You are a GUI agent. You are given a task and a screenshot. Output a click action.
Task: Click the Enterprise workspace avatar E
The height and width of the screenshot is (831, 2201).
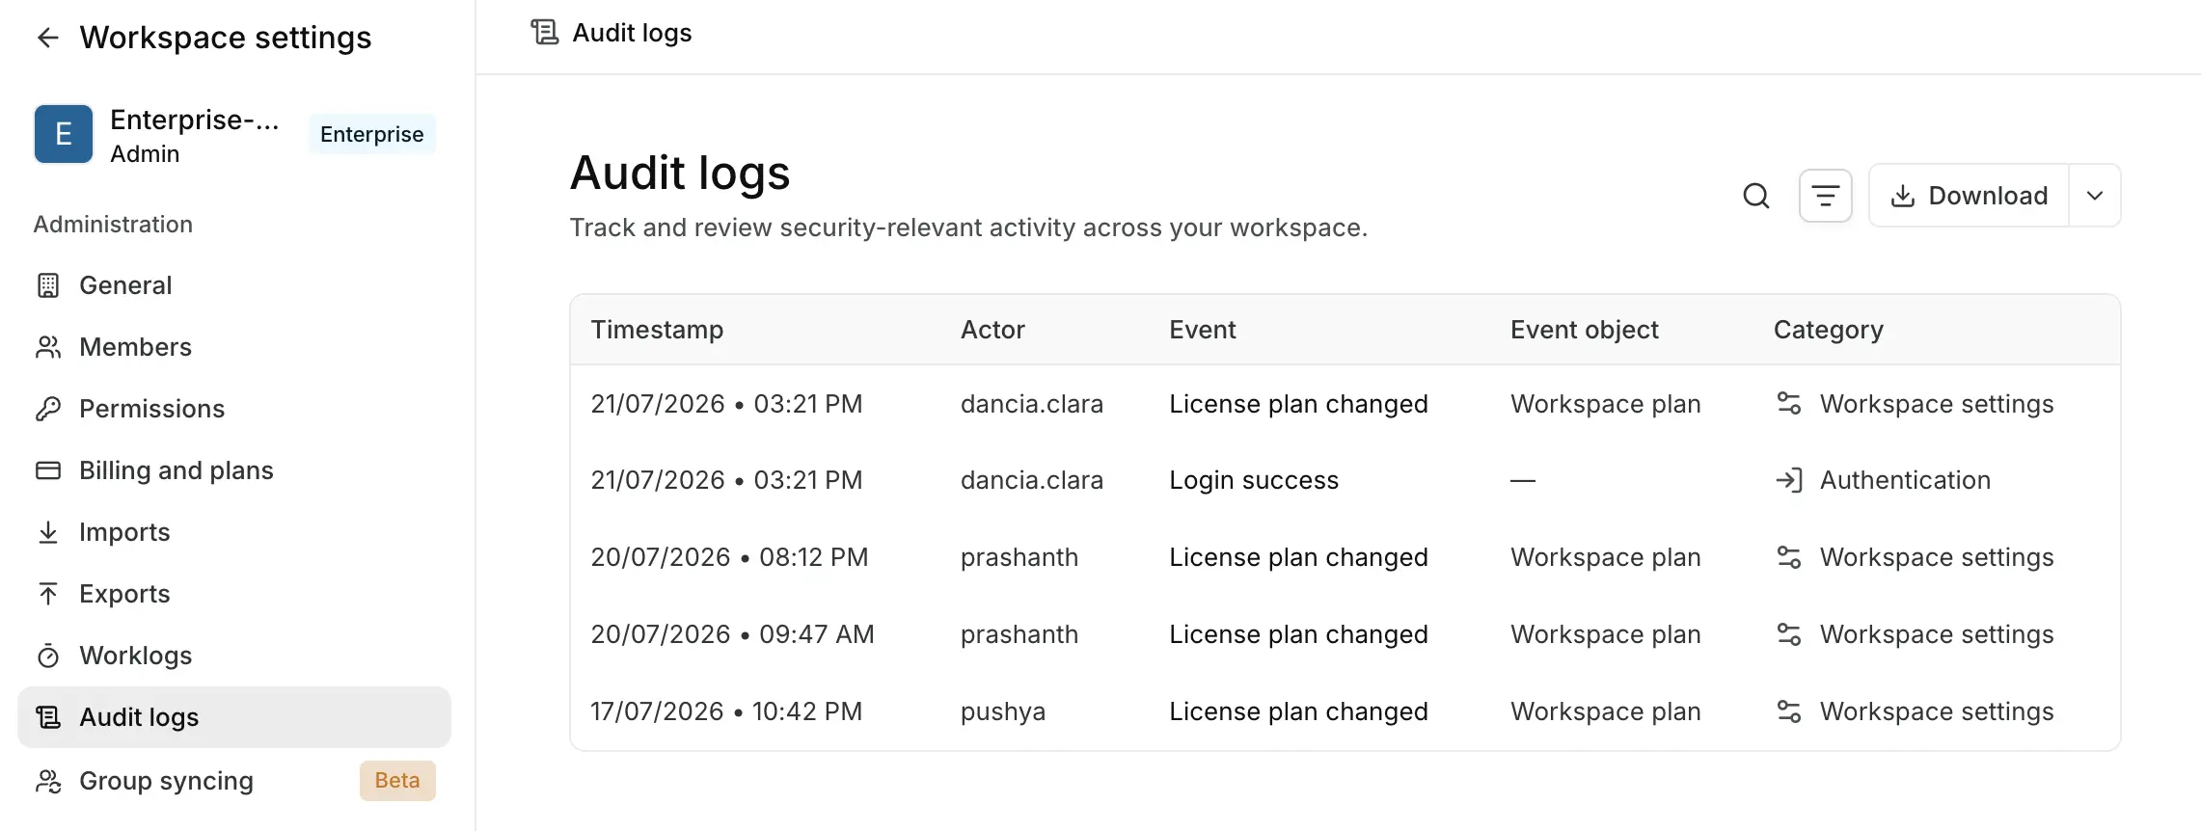pos(64,134)
